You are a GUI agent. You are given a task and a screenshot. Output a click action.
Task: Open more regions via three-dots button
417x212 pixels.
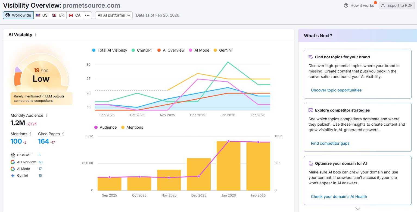click(x=87, y=15)
